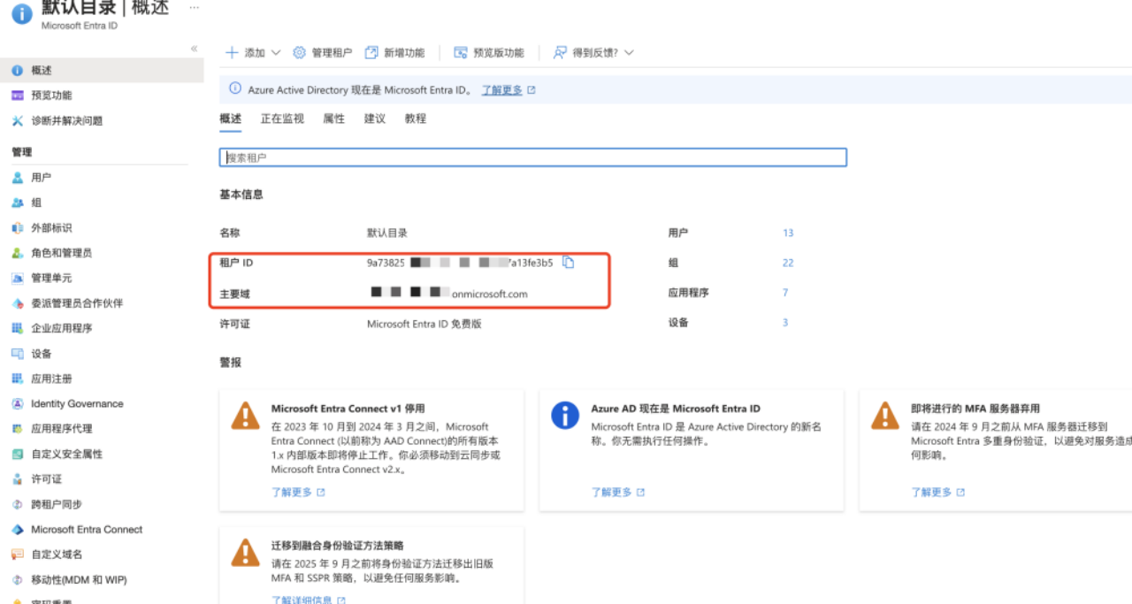
Task: Click the Microsoft Entra ID 免费版 license value
Action: (424, 324)
